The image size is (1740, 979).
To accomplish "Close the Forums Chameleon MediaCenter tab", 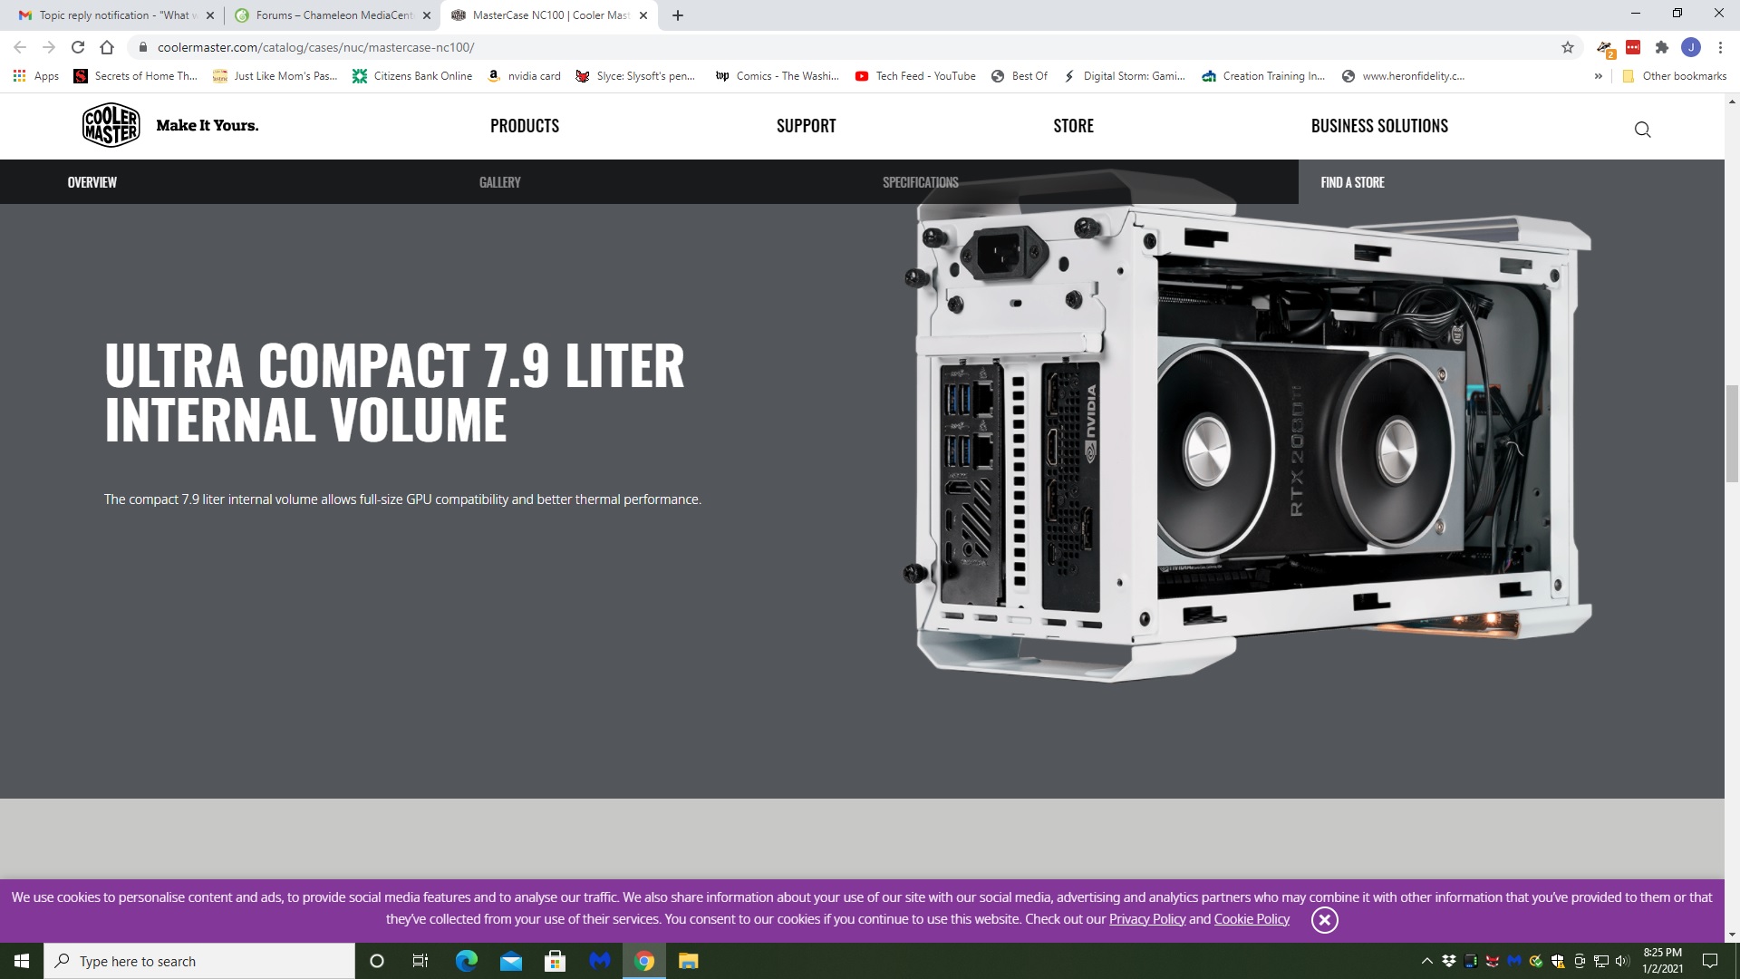I will point(427,15).
